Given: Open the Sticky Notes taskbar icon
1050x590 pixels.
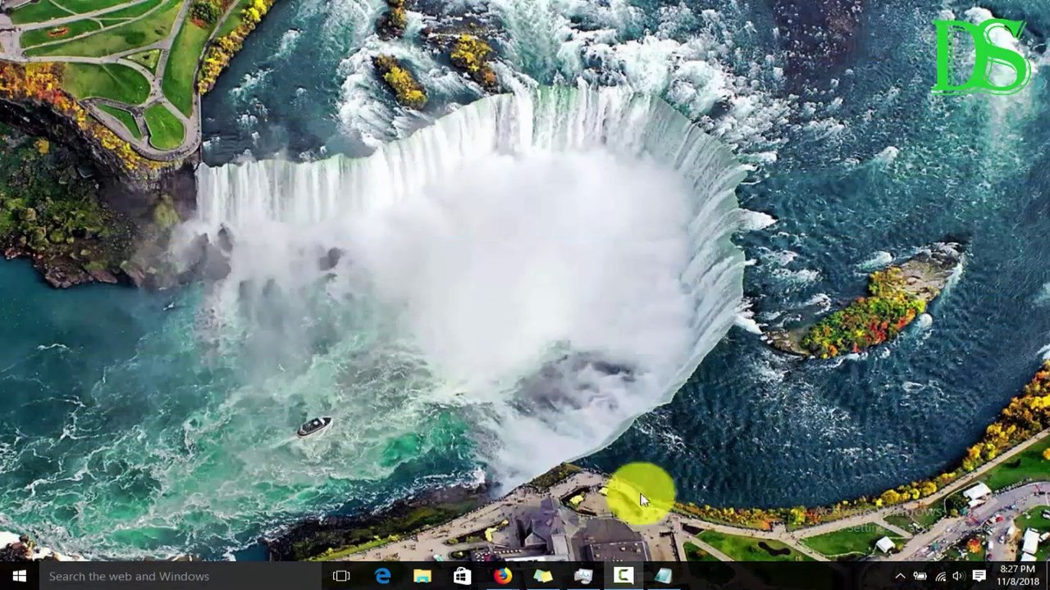Looking at the screenshot, I should coord(543,576).
